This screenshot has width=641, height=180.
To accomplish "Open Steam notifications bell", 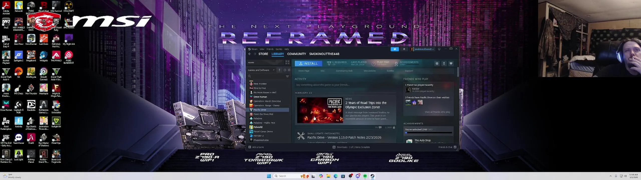I will (x=404, y=49).
